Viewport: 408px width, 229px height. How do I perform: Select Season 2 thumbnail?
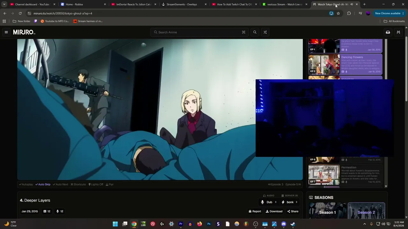click(x=366, y=211)
